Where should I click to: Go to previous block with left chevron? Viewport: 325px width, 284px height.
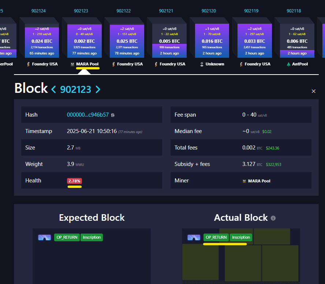pos(53,90)
